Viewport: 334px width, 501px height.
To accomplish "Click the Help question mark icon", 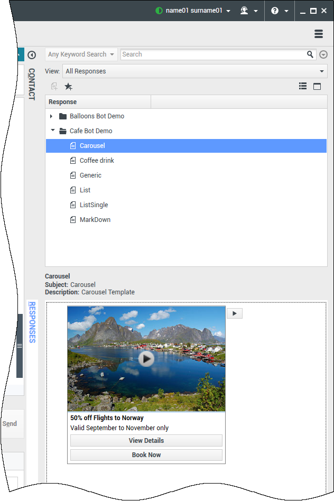I will (275, 11).
